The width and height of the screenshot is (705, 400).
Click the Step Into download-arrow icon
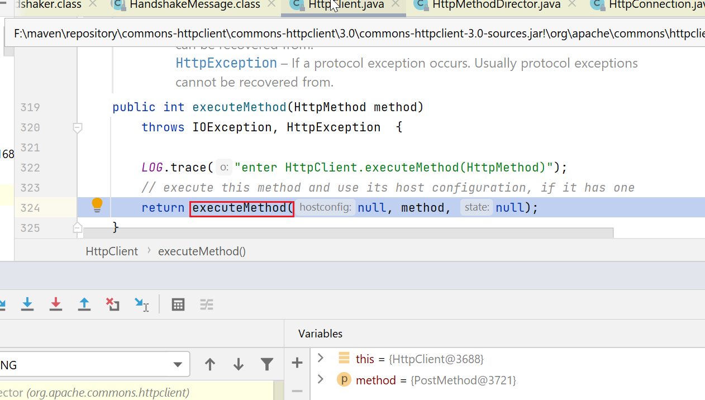27,304
